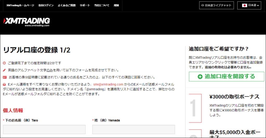Screen dimensions: 266x138
Task: Start the 日本語ライブチャット session
Action: click(216, 5)
